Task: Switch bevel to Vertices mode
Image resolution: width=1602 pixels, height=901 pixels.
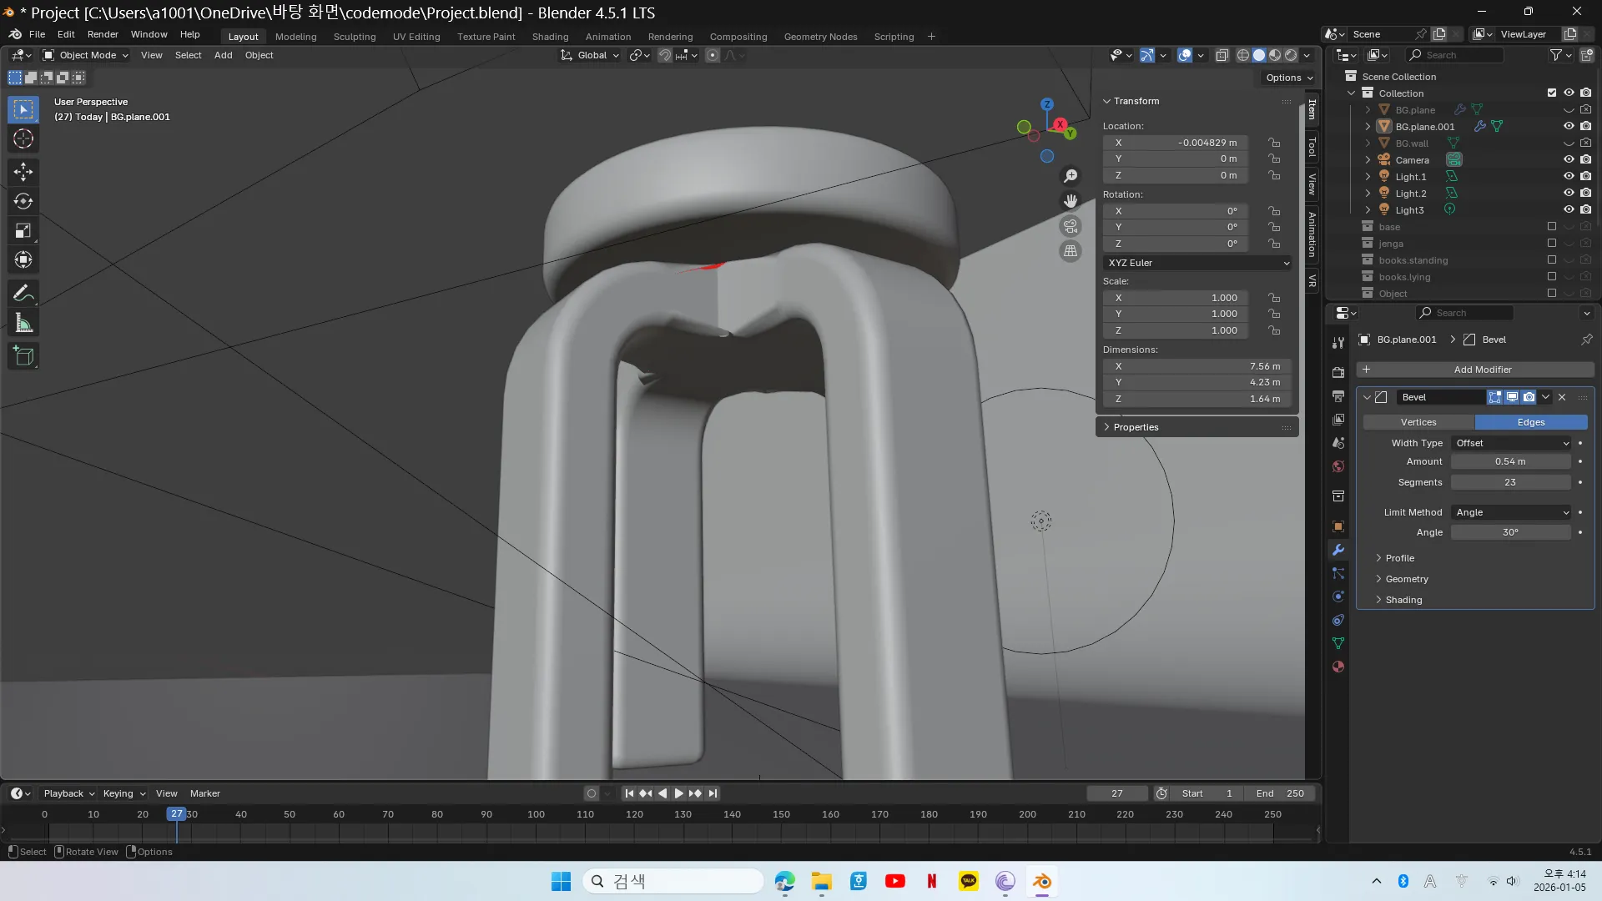Action: (x=1418, y=422)
